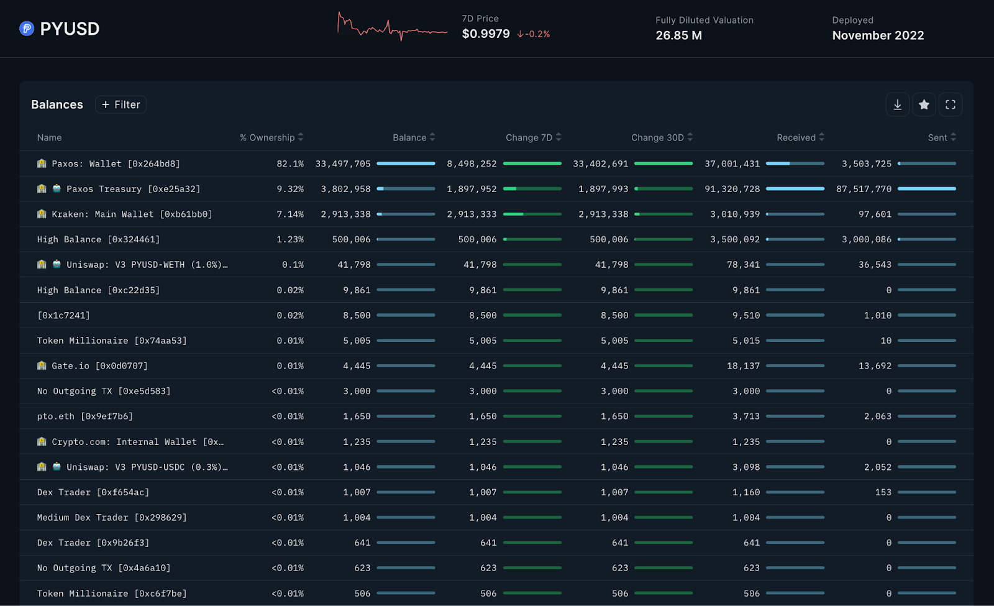Click the Paxos: Wallet balance bar
The height and width of the screenshot is (606, 994).
tap(406, 163)
